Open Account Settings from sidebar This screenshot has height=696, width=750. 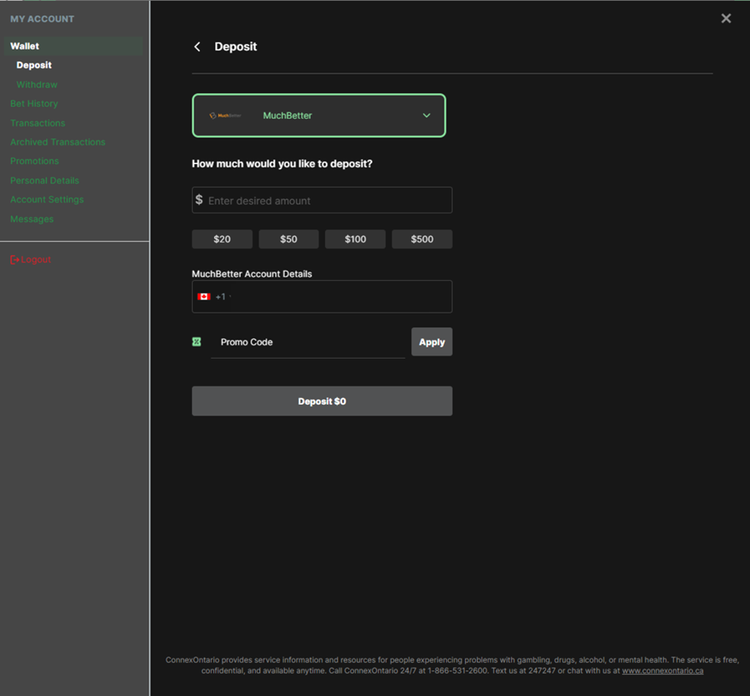tap(47, 200)
